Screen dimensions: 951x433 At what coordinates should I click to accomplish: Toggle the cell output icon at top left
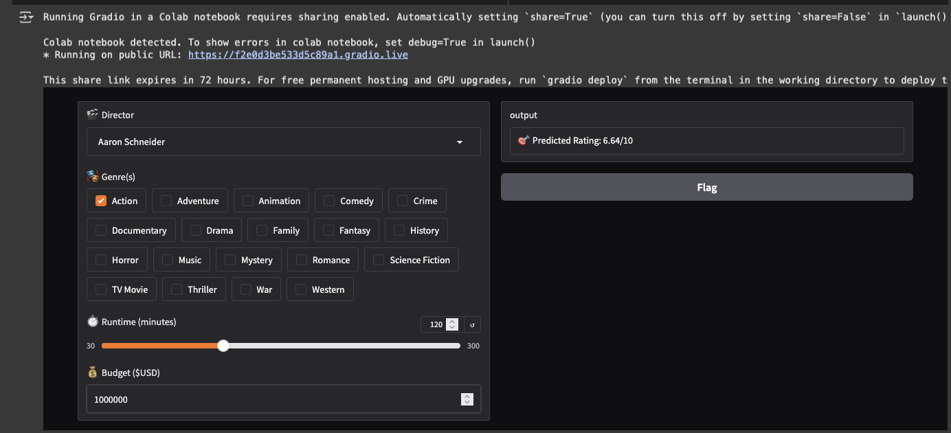(x=25, y=16)
